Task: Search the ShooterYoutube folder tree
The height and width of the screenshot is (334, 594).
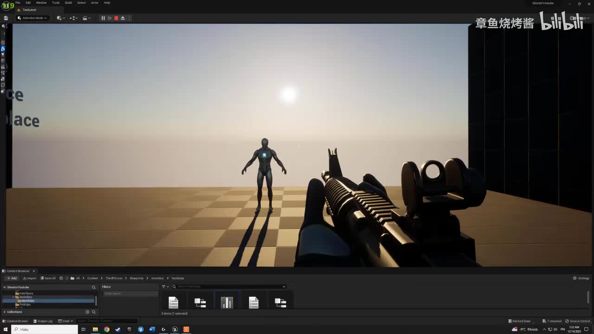Action: [x=93, y=287]
